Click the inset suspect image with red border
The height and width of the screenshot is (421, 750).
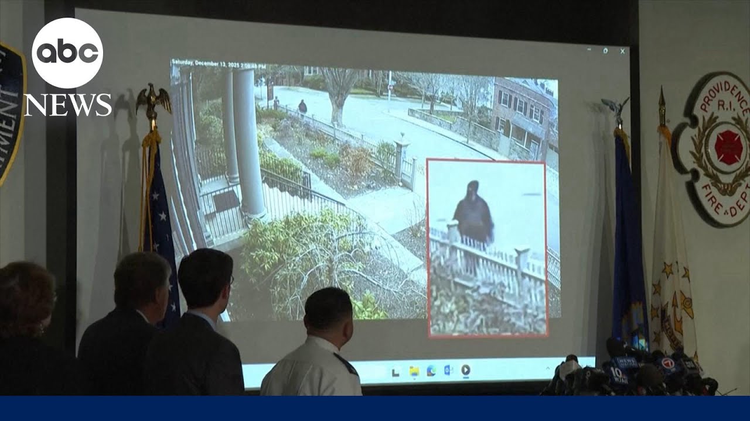(487, 247)
